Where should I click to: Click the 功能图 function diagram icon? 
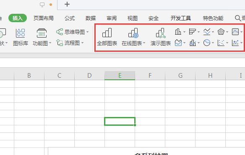coord(42,33)
